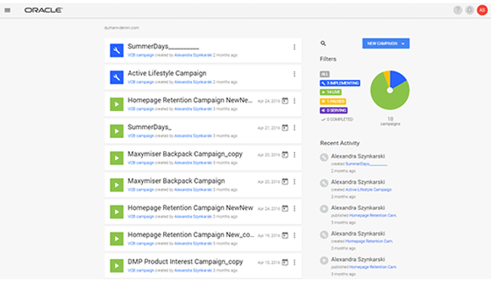Click the search magnifier icon

click(323, 44)
